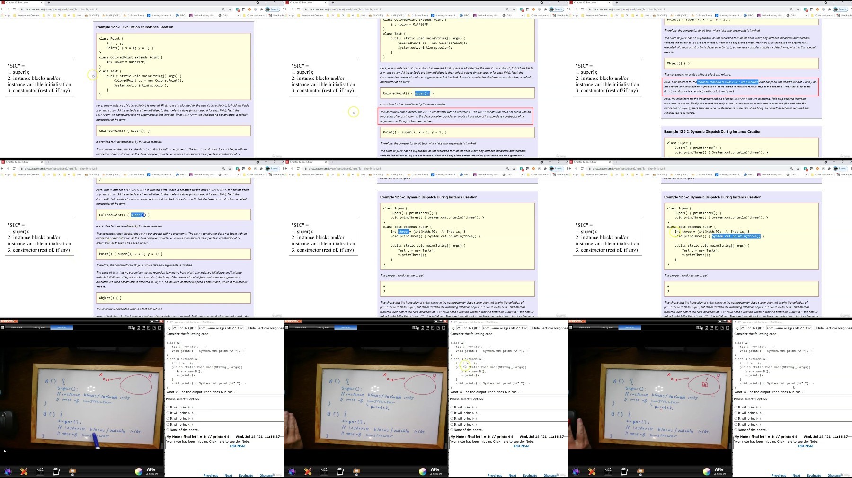Click the QID field enthuware.ocajp.i.v8.2.1337, bottom-left quiz
The width and height of the screenshot is (852, 478).
220,328
